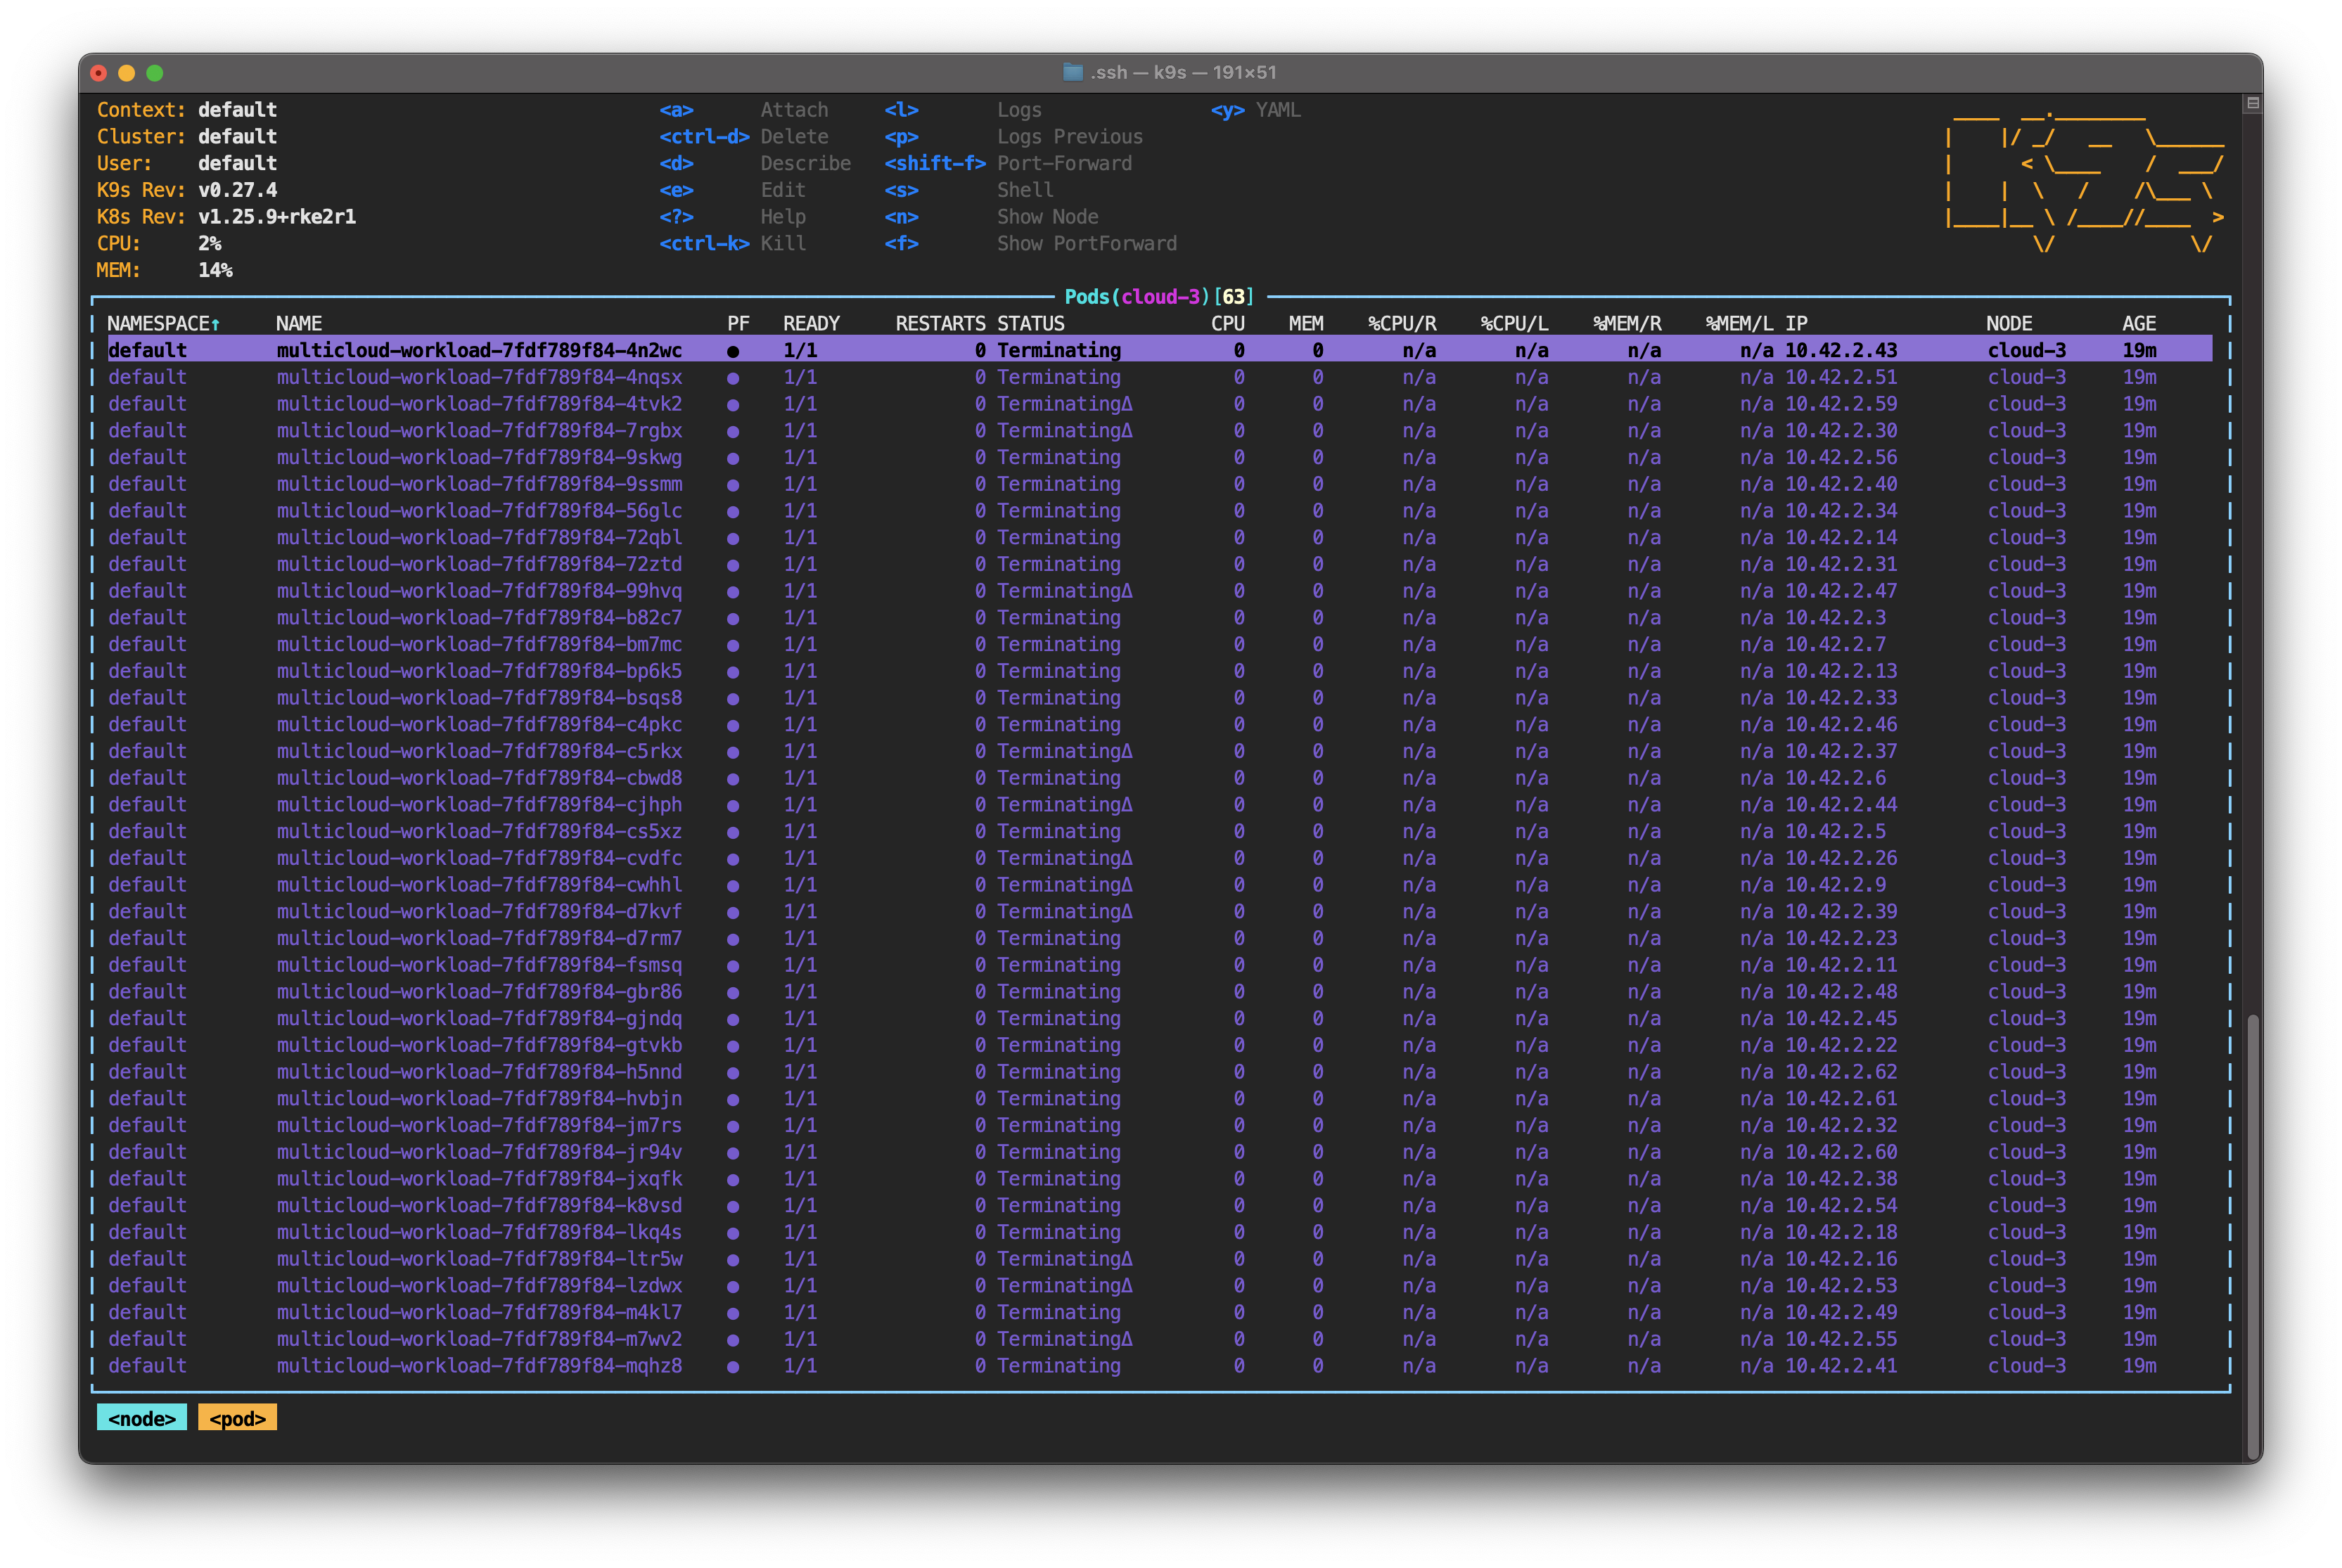The height and width of the screenshot is (1568, 2342).
Task: Click the terminal vertical scrollbar thumb
Action: point(2252,1236)
